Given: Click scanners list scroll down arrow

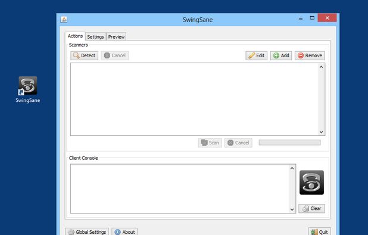Looking at the screenshot, I should tap(322, 132).
